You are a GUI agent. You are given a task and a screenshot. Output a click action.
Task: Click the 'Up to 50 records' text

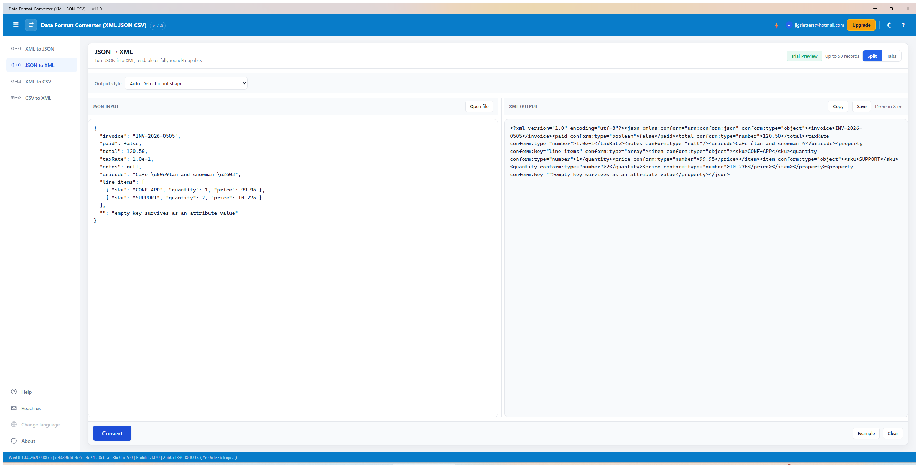pos(842,56)
